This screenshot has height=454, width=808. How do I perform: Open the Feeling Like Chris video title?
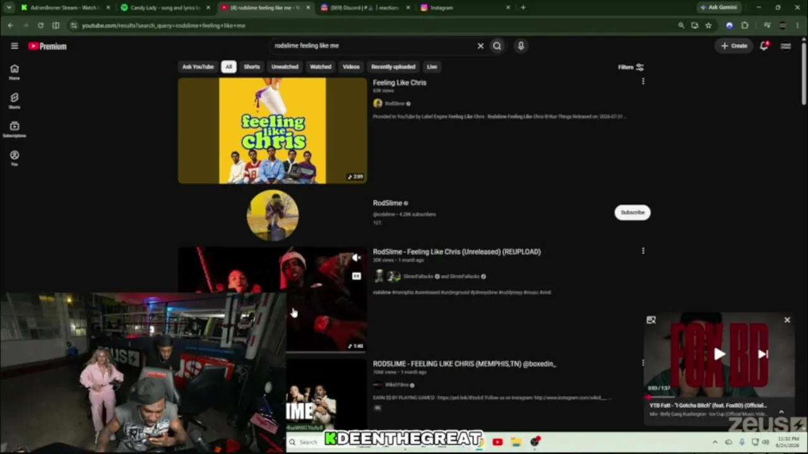(x=400, y=83)
